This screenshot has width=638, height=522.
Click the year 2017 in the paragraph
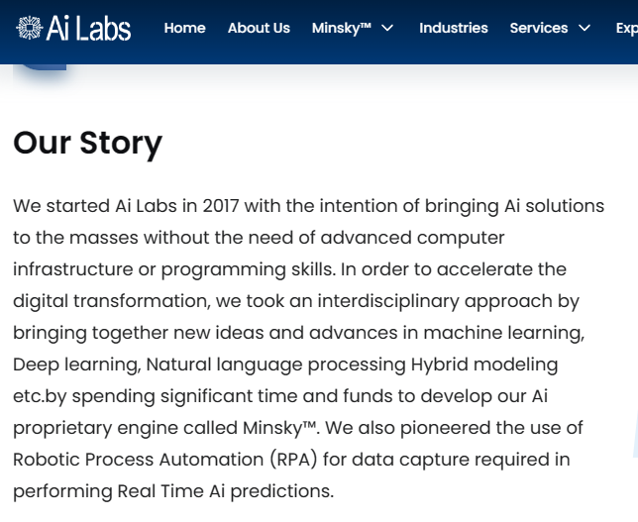click(x=221, y=206)
